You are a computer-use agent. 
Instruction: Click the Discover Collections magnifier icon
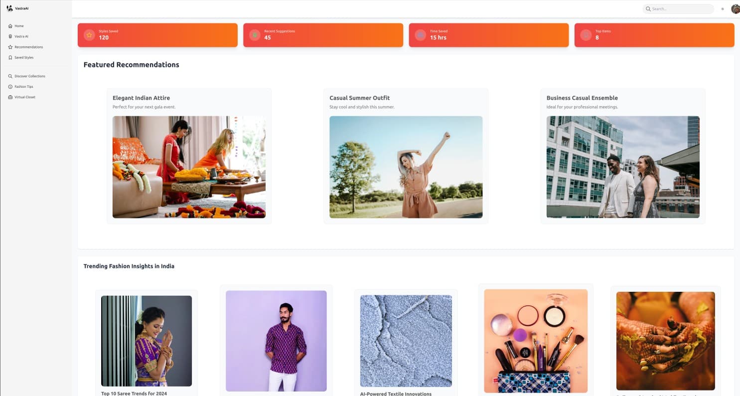coord(10,76)
